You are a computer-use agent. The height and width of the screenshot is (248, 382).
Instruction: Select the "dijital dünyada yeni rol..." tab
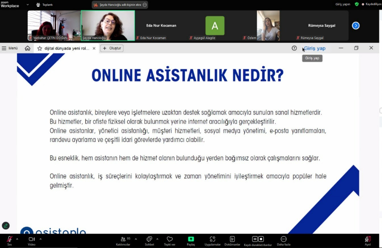[x=66, y=48]
